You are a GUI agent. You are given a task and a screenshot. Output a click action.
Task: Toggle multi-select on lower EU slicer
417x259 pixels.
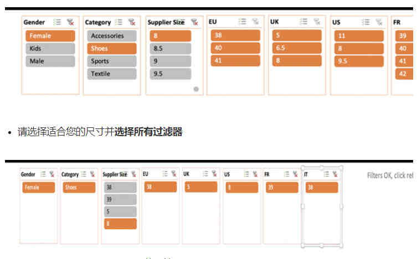[165, 174]
